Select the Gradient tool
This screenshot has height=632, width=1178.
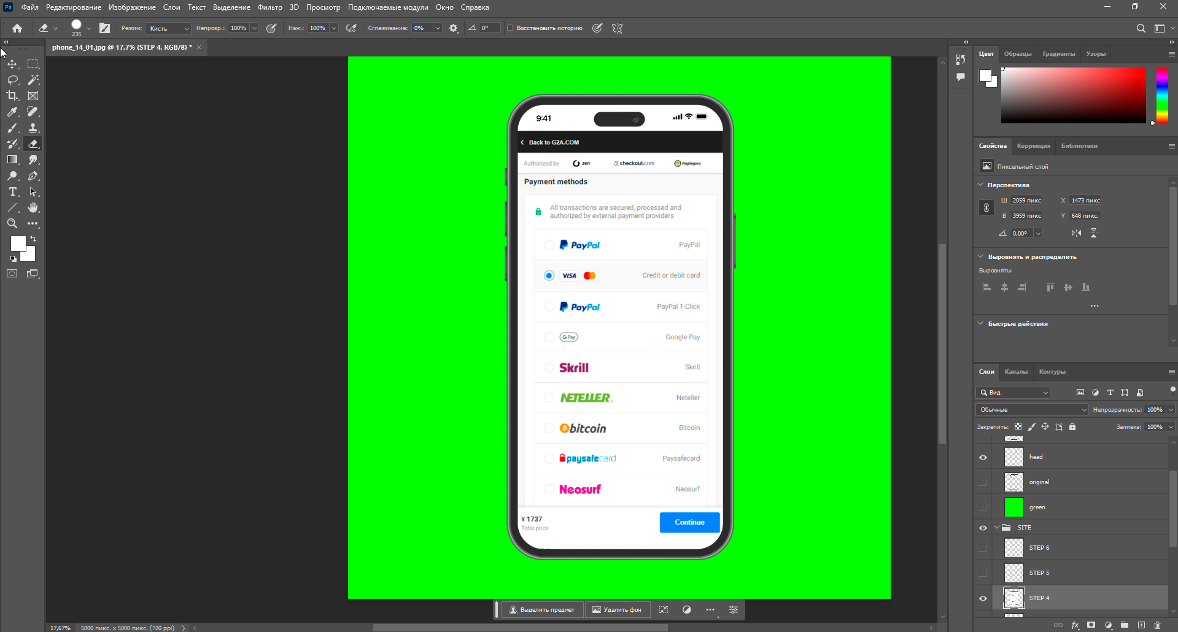click(x=12, y=160)
